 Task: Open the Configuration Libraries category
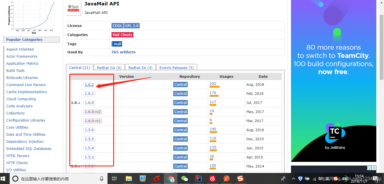(x=26, y=120)
